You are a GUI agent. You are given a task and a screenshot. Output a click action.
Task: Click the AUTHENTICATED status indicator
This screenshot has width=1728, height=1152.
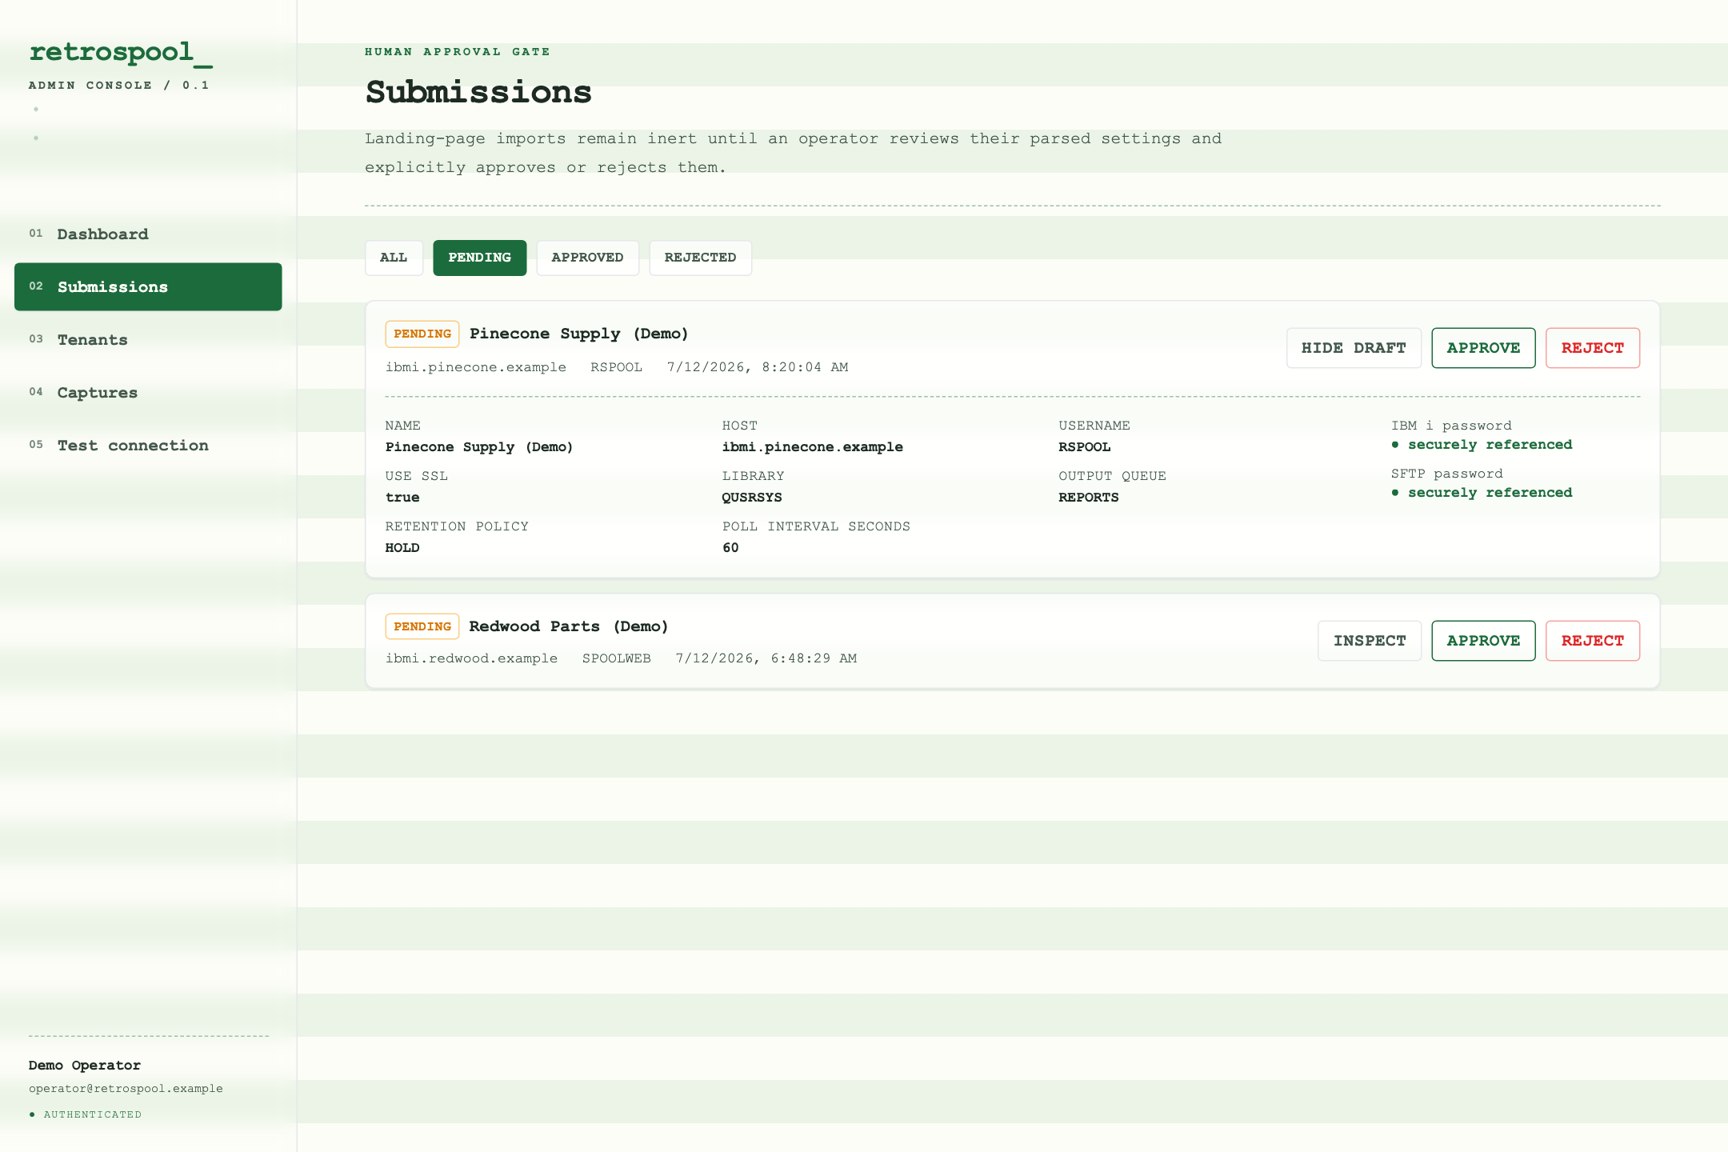pos(86,1114)
